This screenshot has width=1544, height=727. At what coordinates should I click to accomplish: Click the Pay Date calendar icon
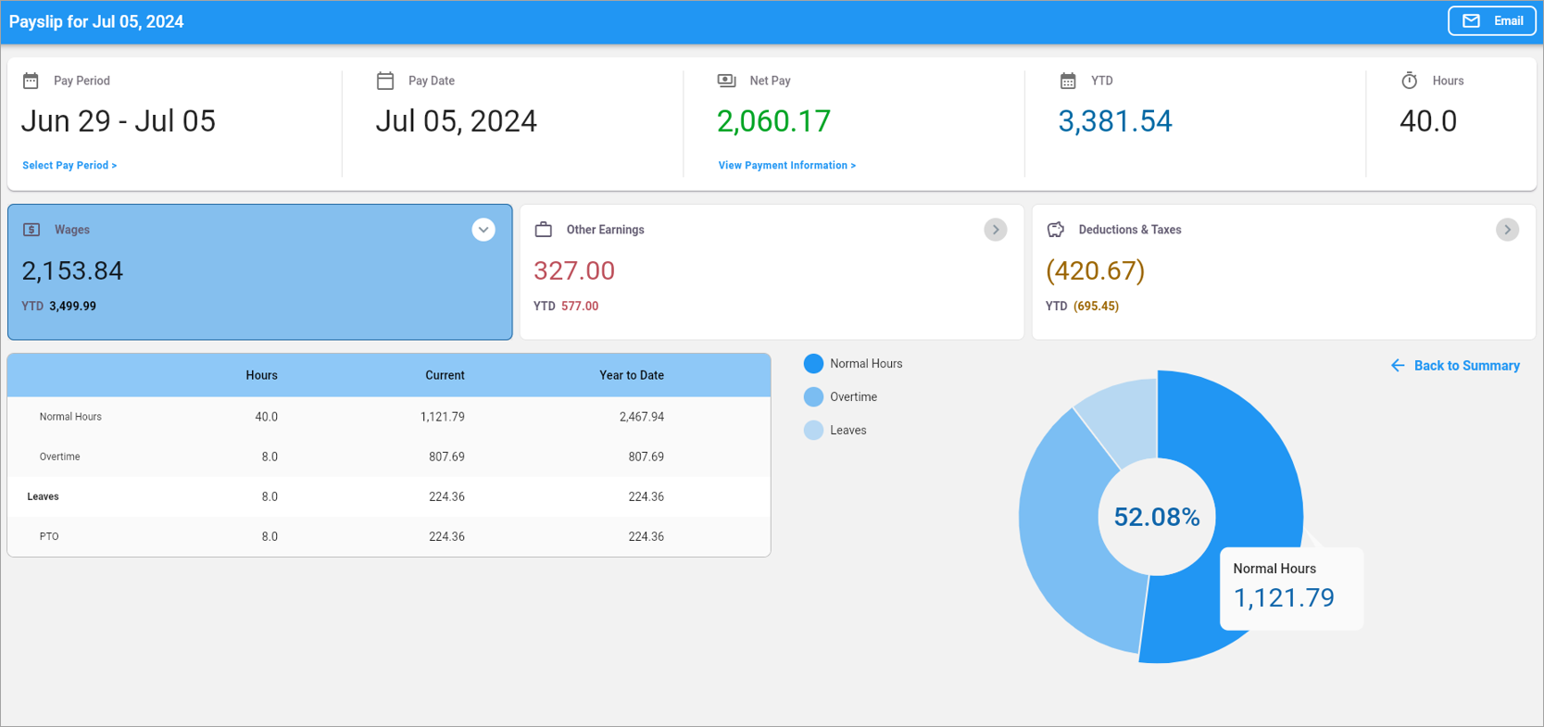385,81
